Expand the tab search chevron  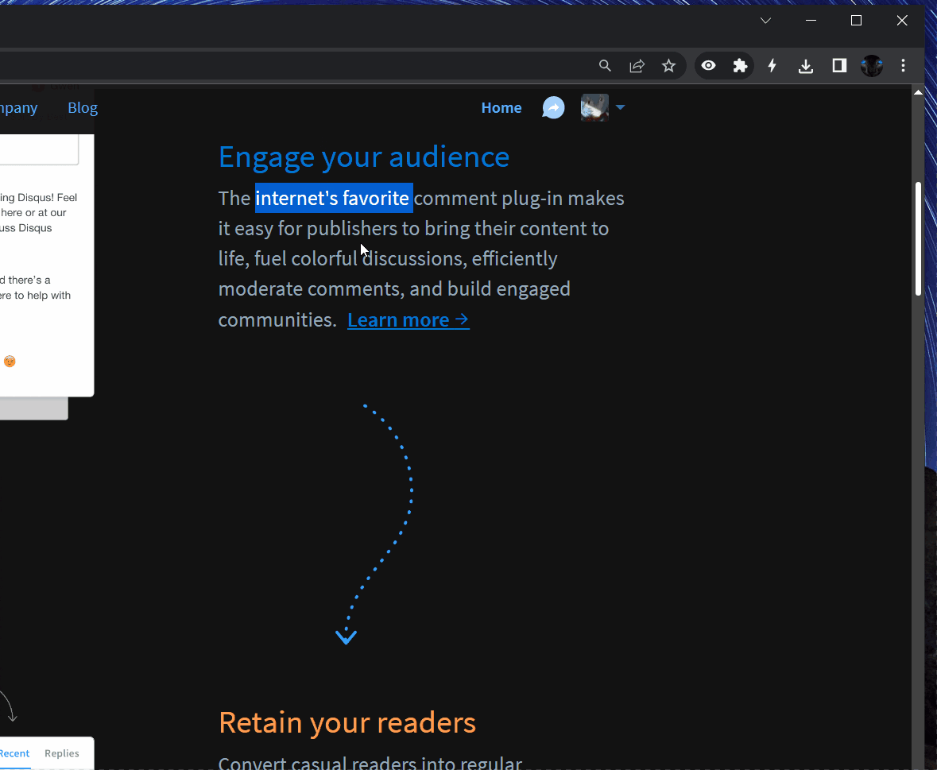click(765, 21)
